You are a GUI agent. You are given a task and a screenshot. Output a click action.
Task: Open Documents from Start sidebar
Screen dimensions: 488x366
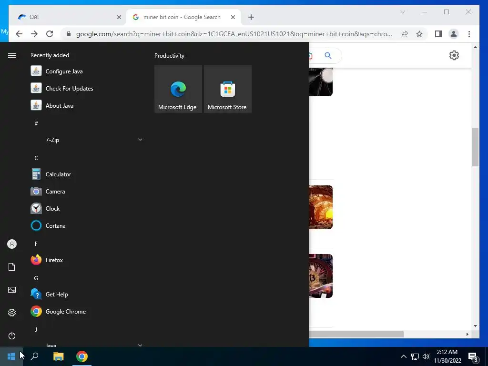coord(12,267)
